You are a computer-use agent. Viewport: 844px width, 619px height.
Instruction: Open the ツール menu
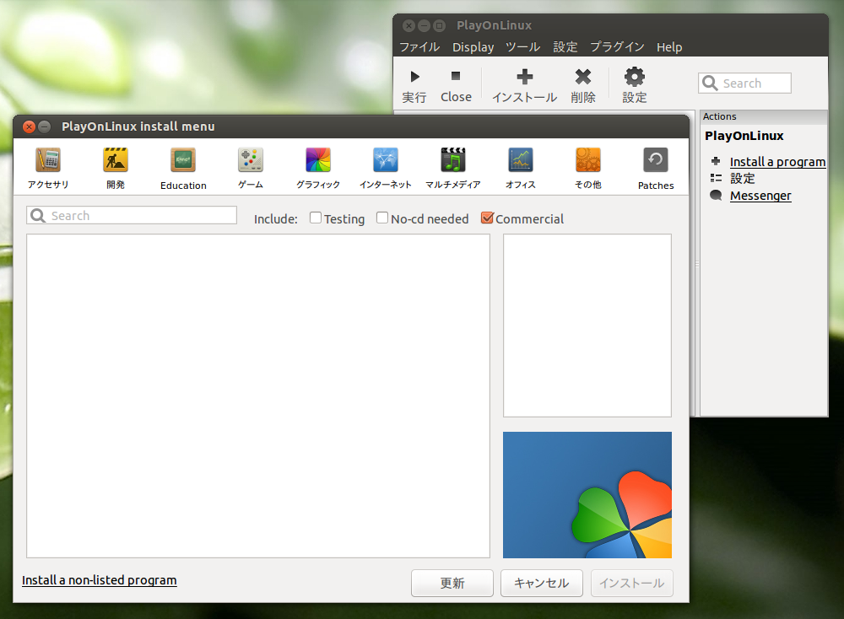coord(523,47)
